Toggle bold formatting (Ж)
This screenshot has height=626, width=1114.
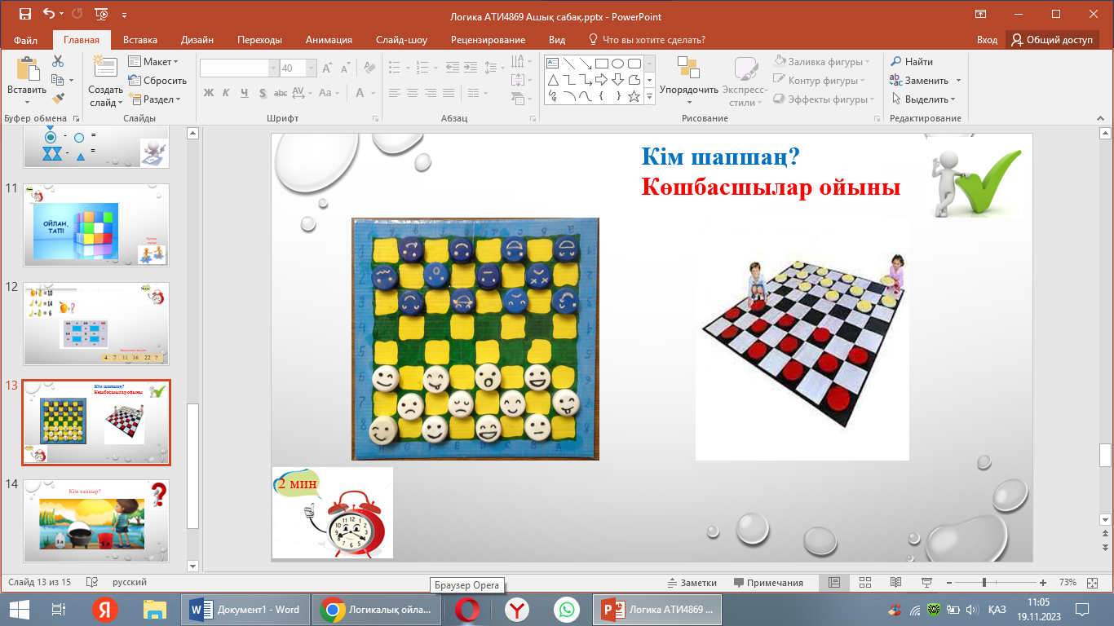click(x=208, y=93)
